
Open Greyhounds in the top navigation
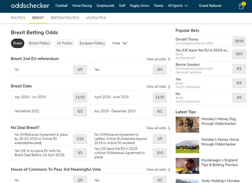[x=105, y=6]
